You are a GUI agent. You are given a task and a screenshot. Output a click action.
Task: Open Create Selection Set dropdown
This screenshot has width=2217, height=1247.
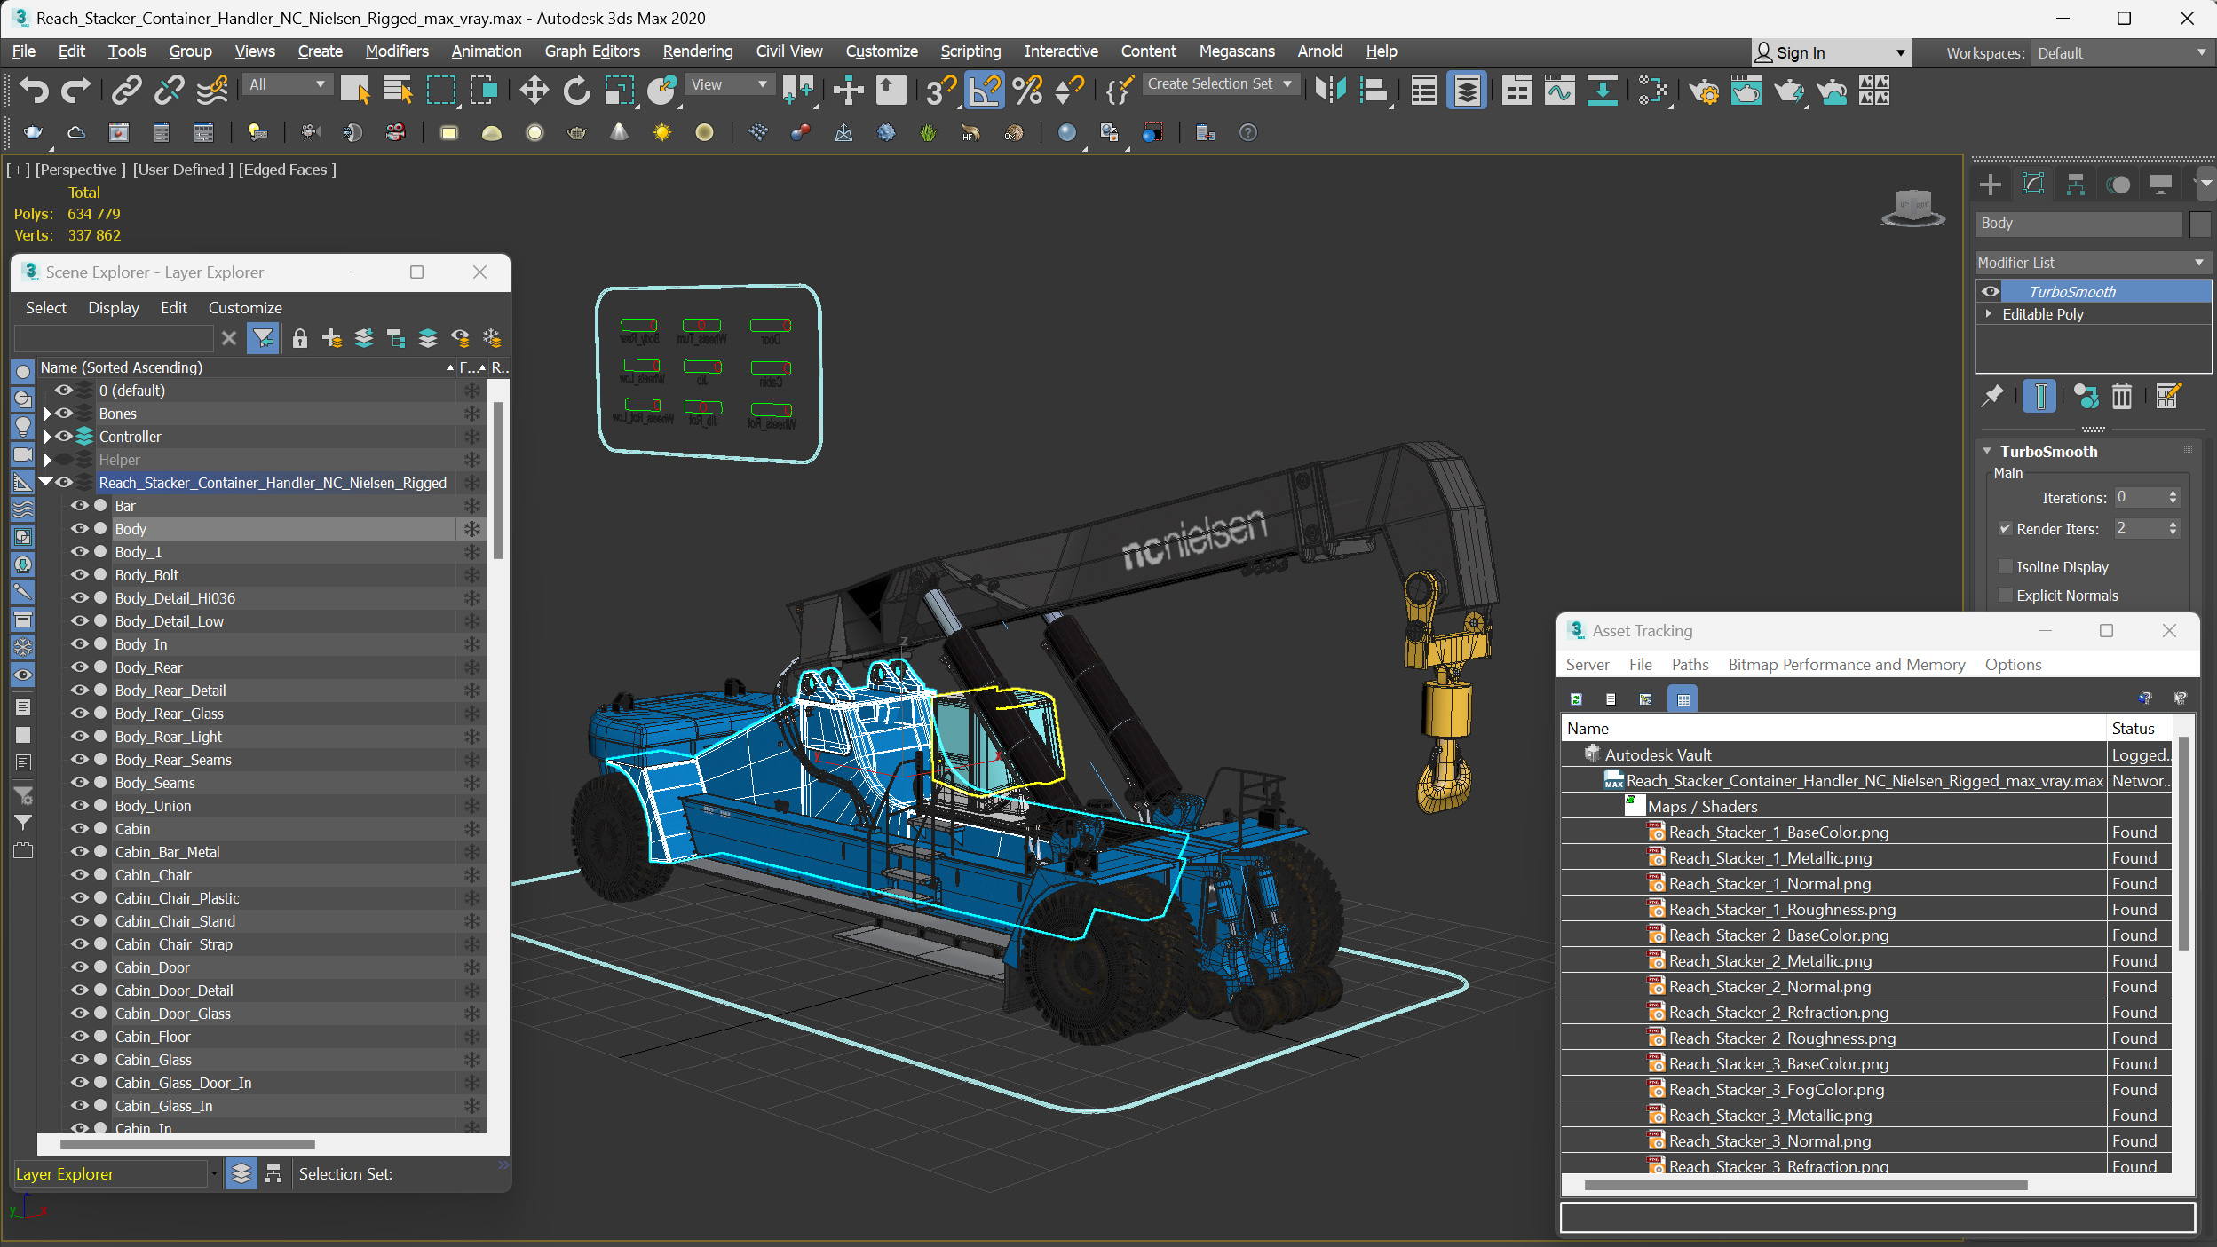(x=1221, y=83)
